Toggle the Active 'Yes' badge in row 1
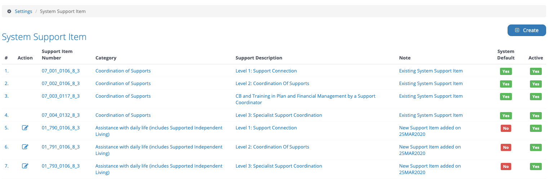Image resolution: width=549 pixels, height=182 pixels. tap(536, 71)
